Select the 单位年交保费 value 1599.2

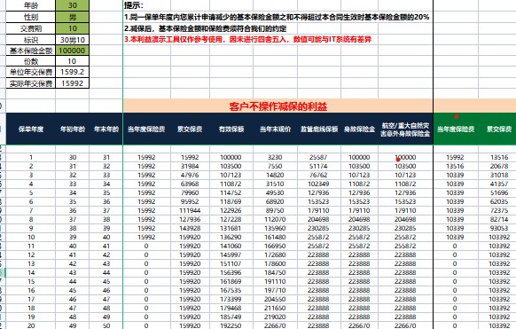[x=73, y=72]
